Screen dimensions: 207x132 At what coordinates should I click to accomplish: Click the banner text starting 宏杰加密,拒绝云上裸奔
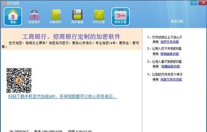pyautogui.click(x=70, y=45)
